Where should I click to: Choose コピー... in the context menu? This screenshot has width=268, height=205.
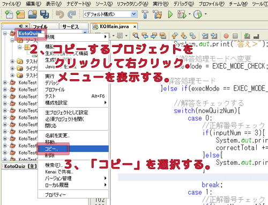[73, 149]
